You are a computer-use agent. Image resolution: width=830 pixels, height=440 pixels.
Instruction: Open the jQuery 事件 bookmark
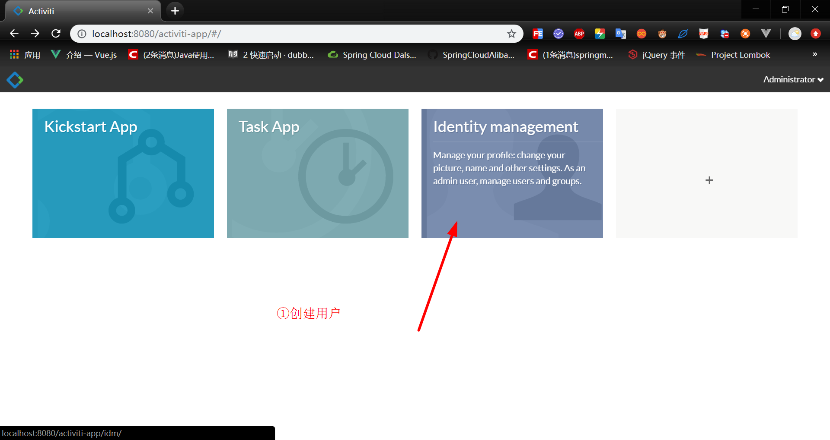pyautogui.click(x=657, y=55)
